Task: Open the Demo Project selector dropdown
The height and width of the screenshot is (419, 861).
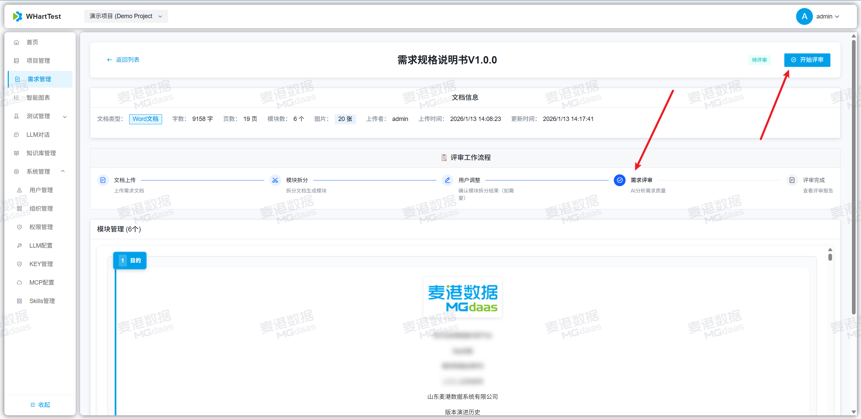Action: [x=126, y=16]
